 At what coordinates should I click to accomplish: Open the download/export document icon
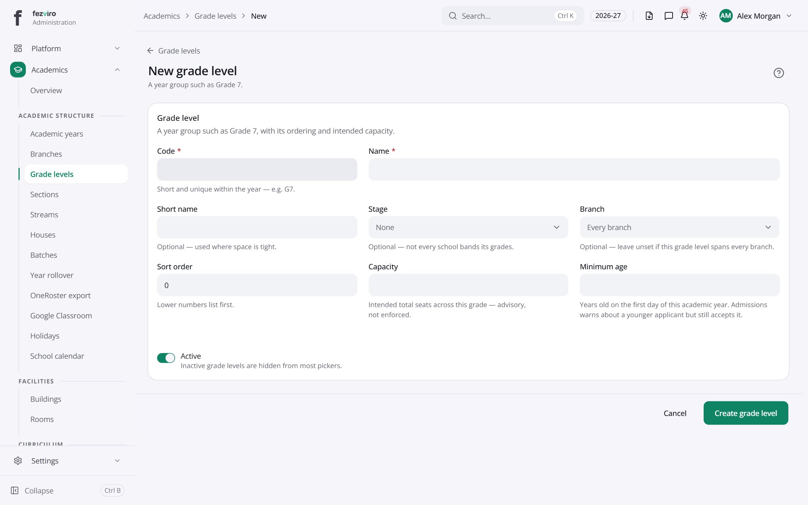pos(649,16)
